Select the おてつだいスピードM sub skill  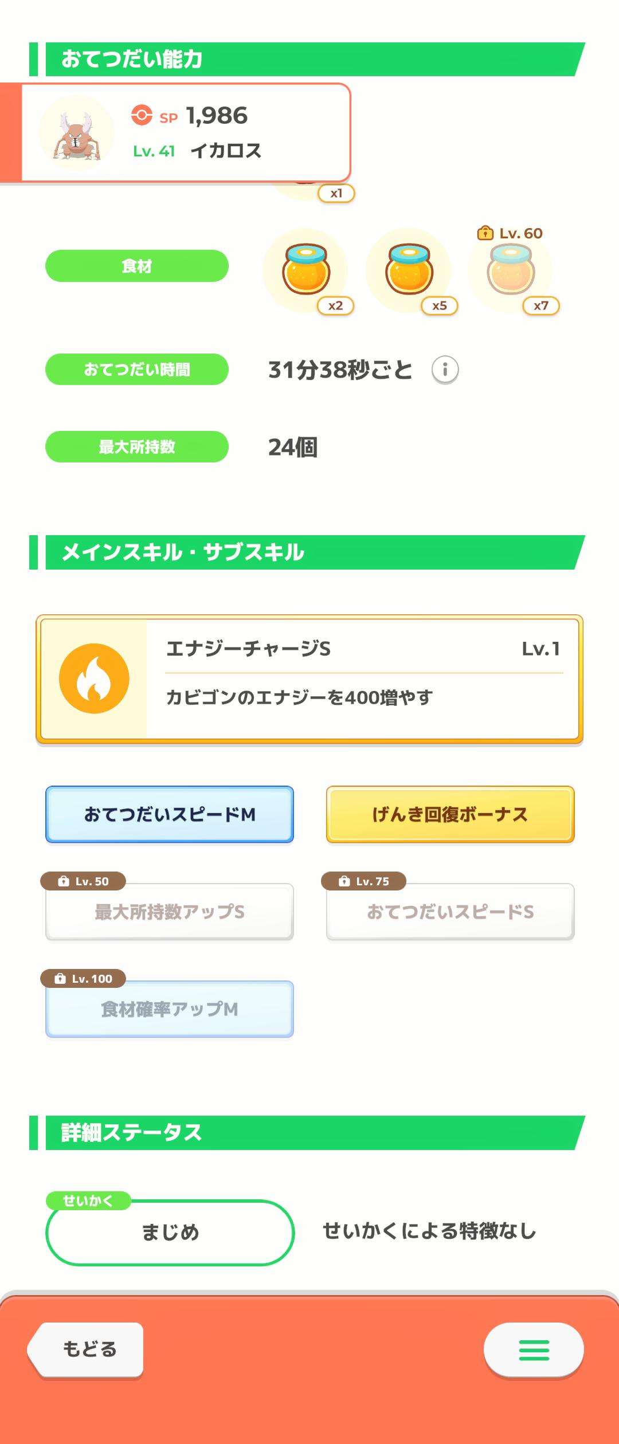tap(170, 814)
